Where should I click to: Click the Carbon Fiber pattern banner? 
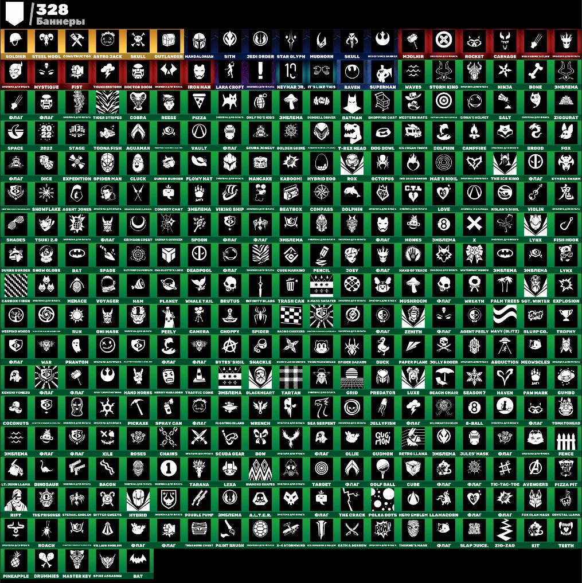[x=16, y=285]
